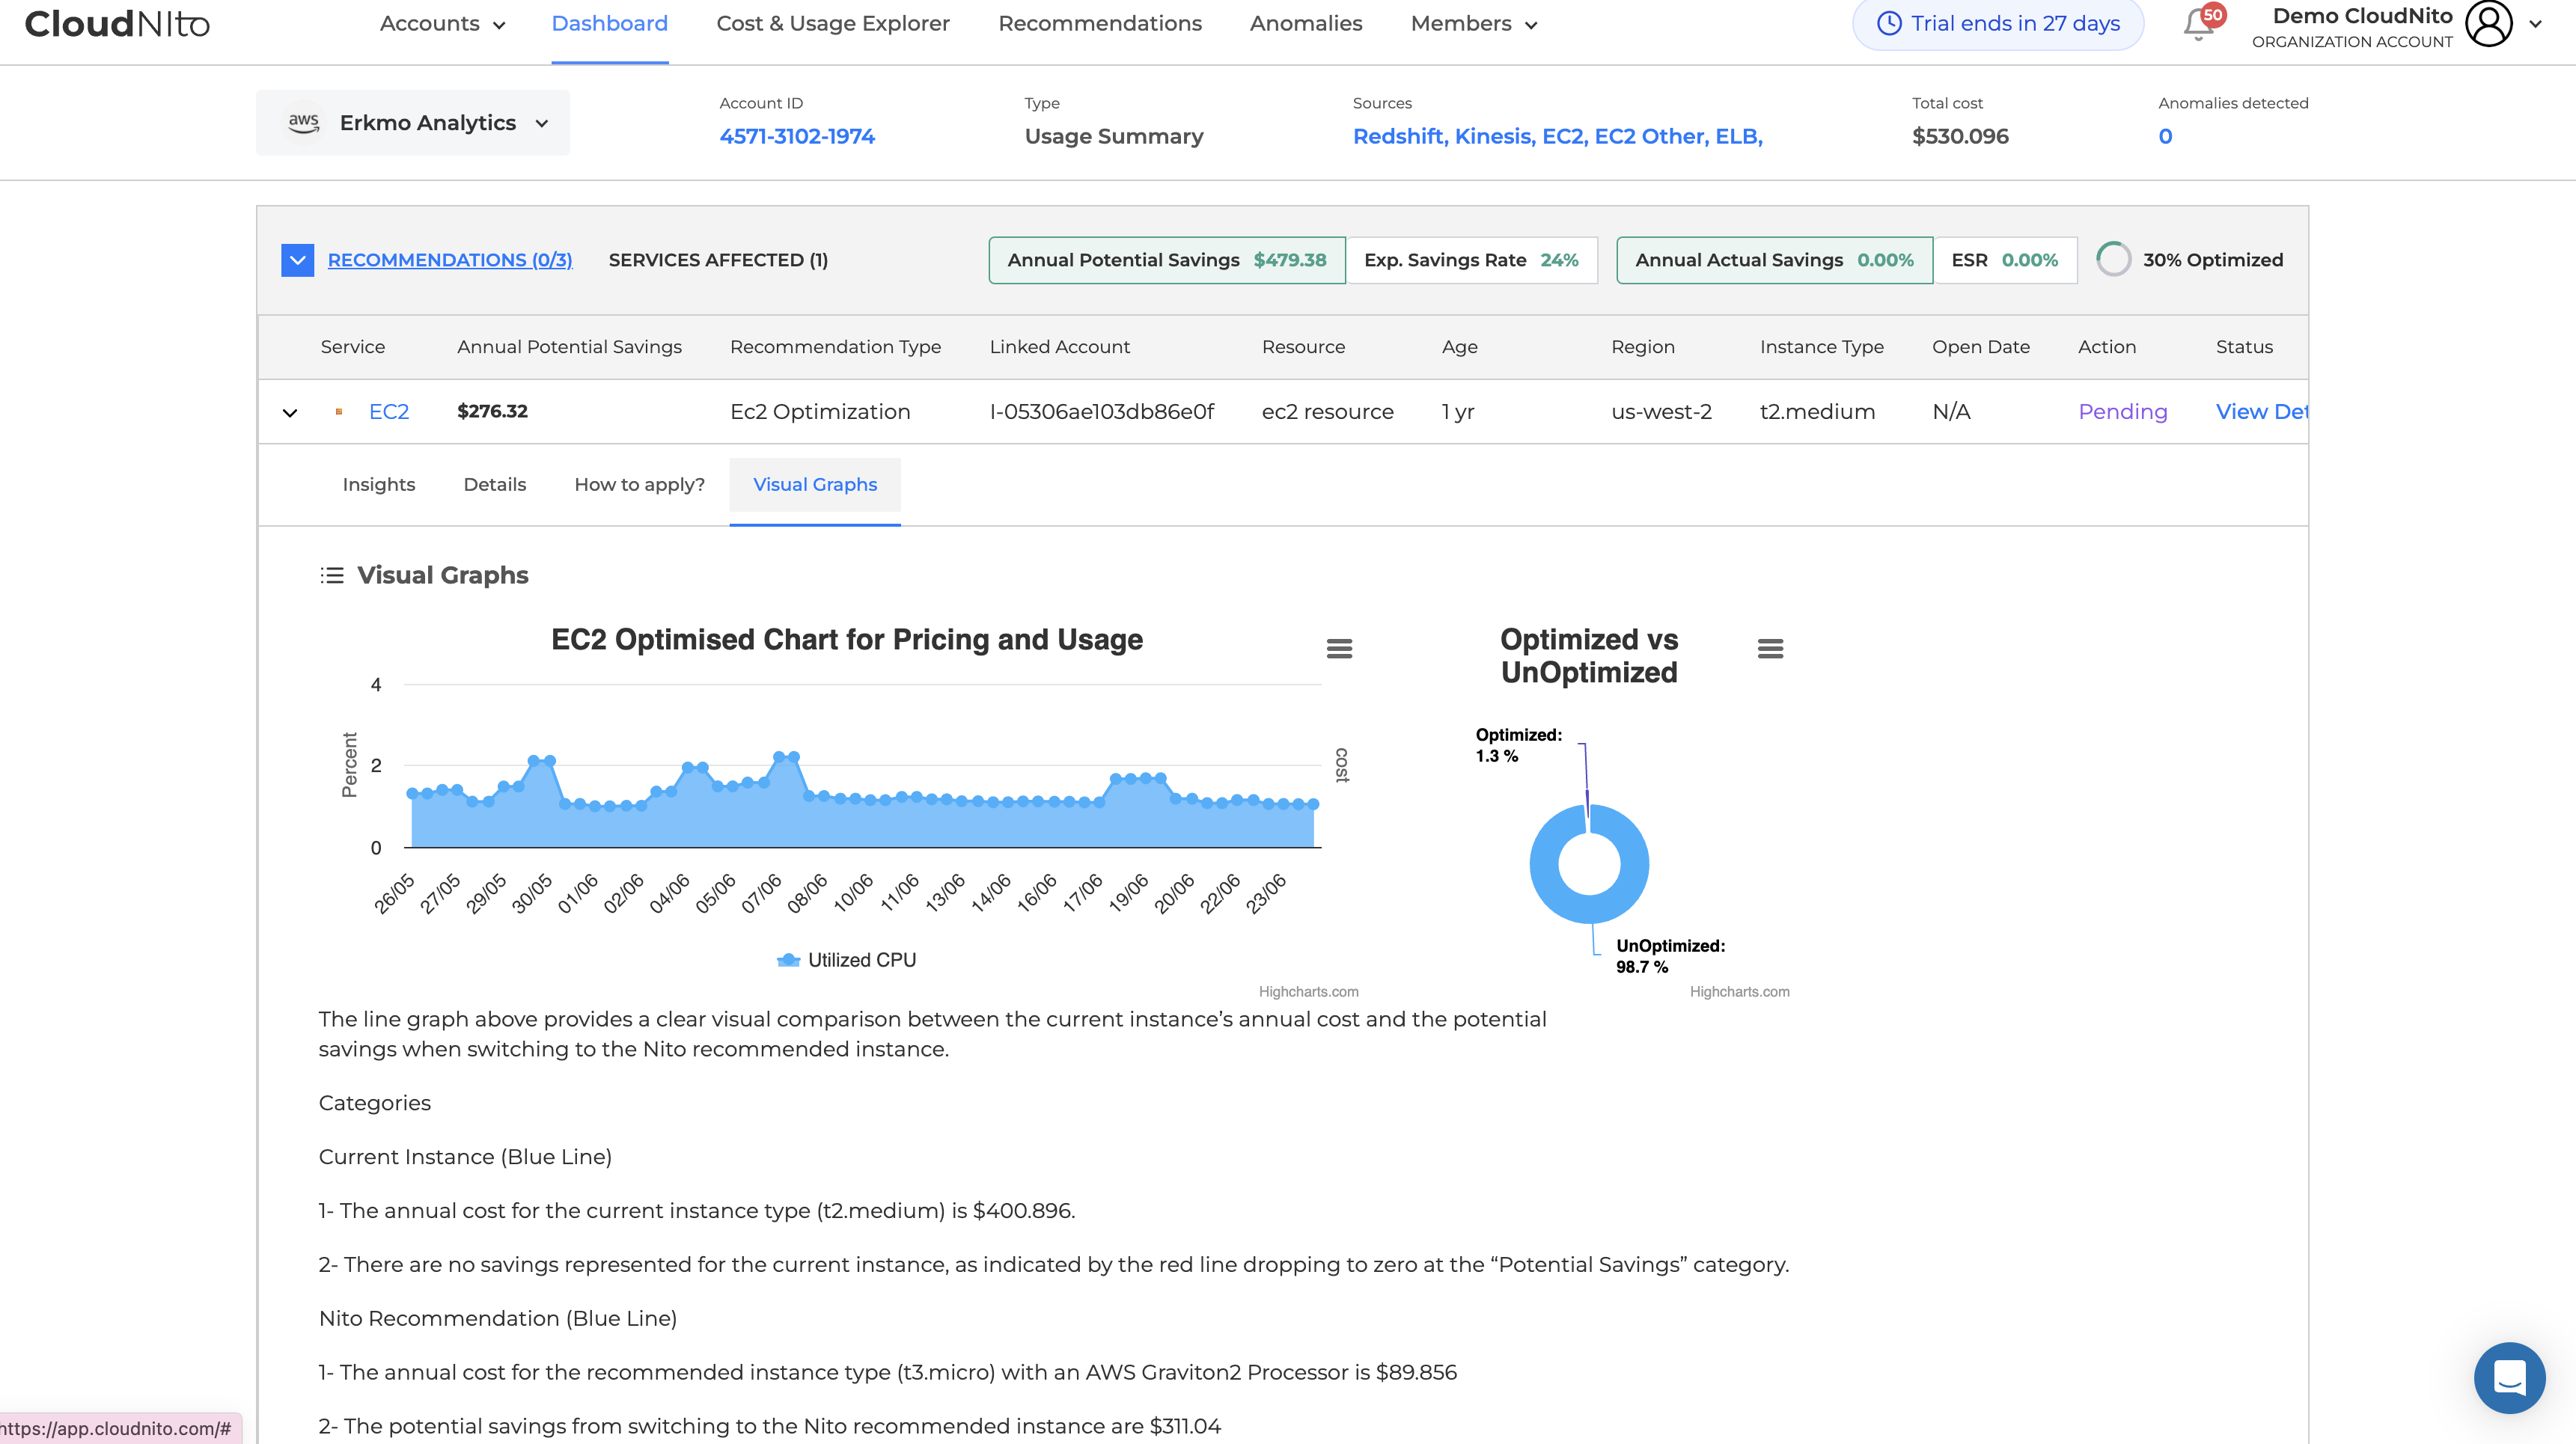Open Optimized vs UnOptimized chart menu
2576x1444 pixels.
pyautogui.click(x=1770, y=649)
